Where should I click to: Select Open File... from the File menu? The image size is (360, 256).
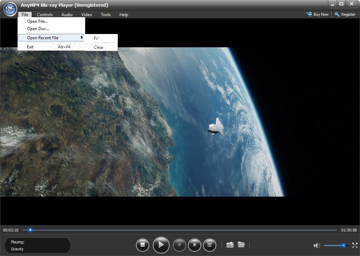tap(38, 21)
